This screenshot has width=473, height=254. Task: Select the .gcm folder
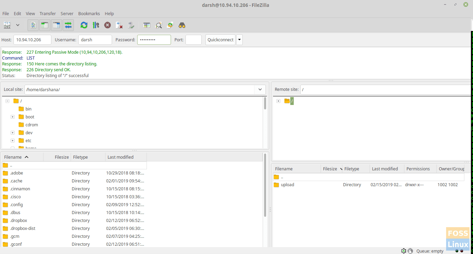74,236
